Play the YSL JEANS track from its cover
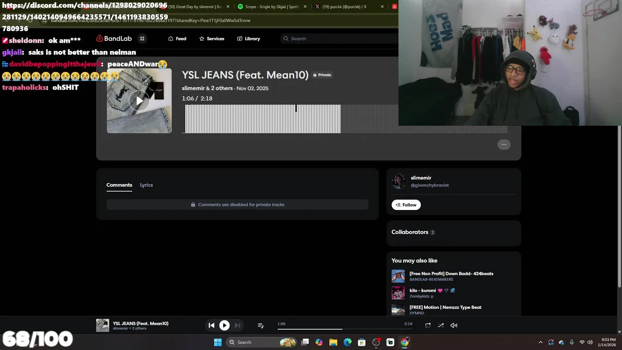The width and height of the screenshot is (622, 350). click(x=139, y=101)
